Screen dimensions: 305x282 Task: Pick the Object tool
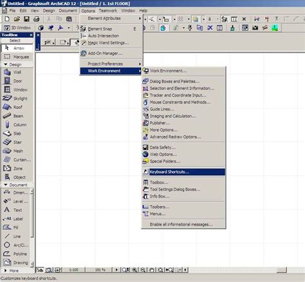click(x=17, y=177)
